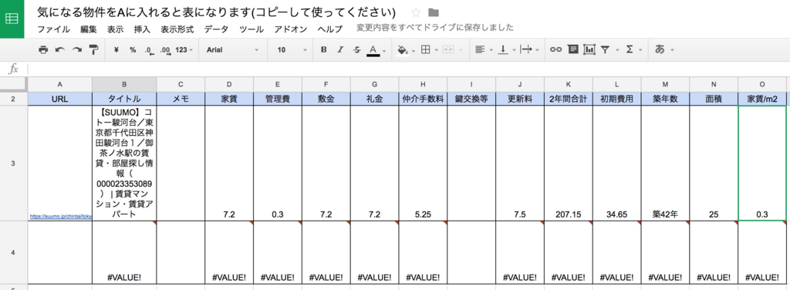790x290 pixels.
Task: Redo the last action
Action: (76, 49)
